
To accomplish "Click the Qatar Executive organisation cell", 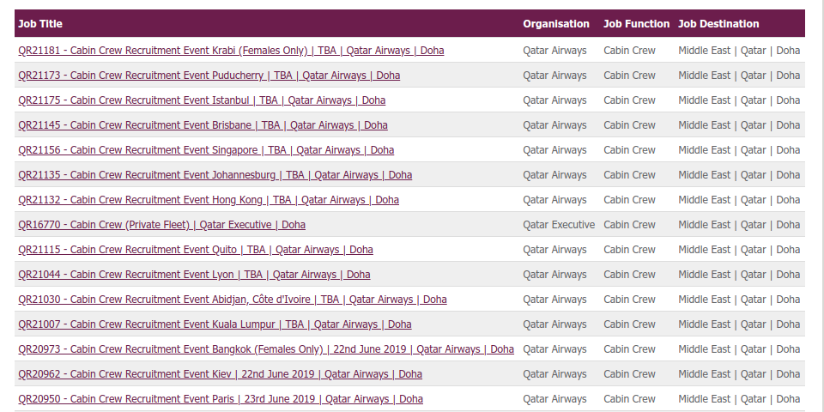I will tap(559, 224).
